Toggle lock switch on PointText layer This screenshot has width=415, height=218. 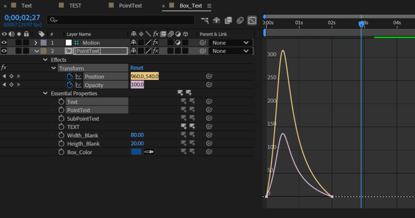point(26,51)
